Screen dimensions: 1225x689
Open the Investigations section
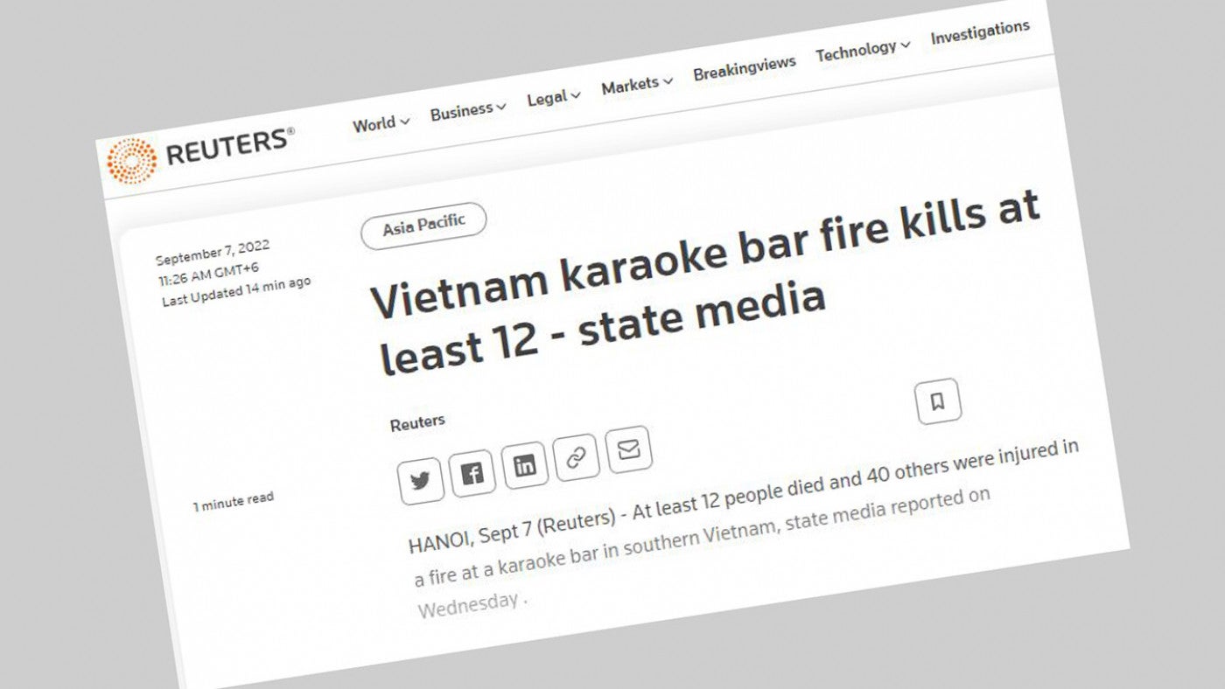[980, 33]
